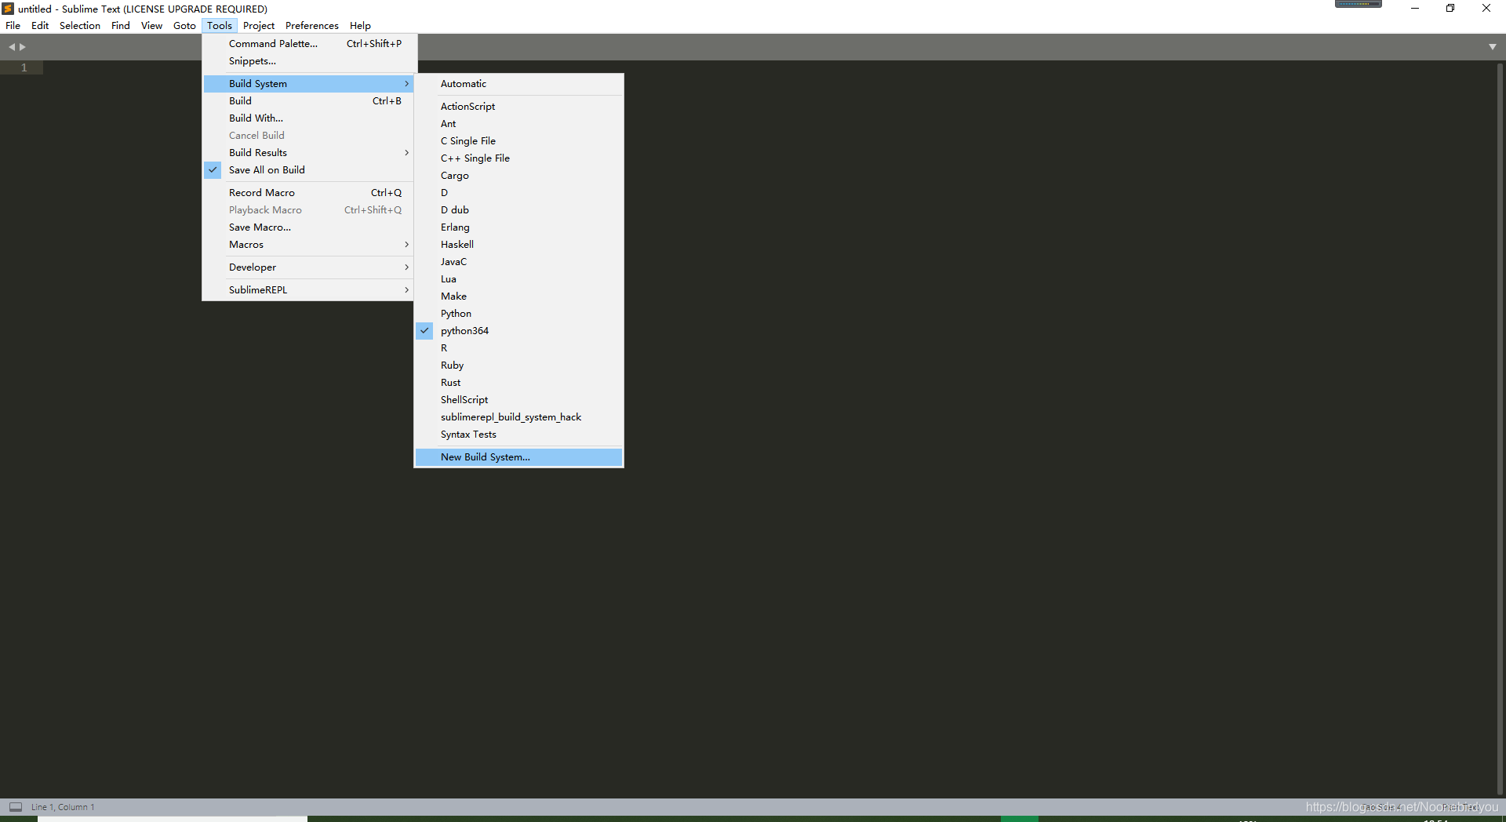Select Syntax Tests build system
Screen dimensions: 1506x822
pos(519,435)
